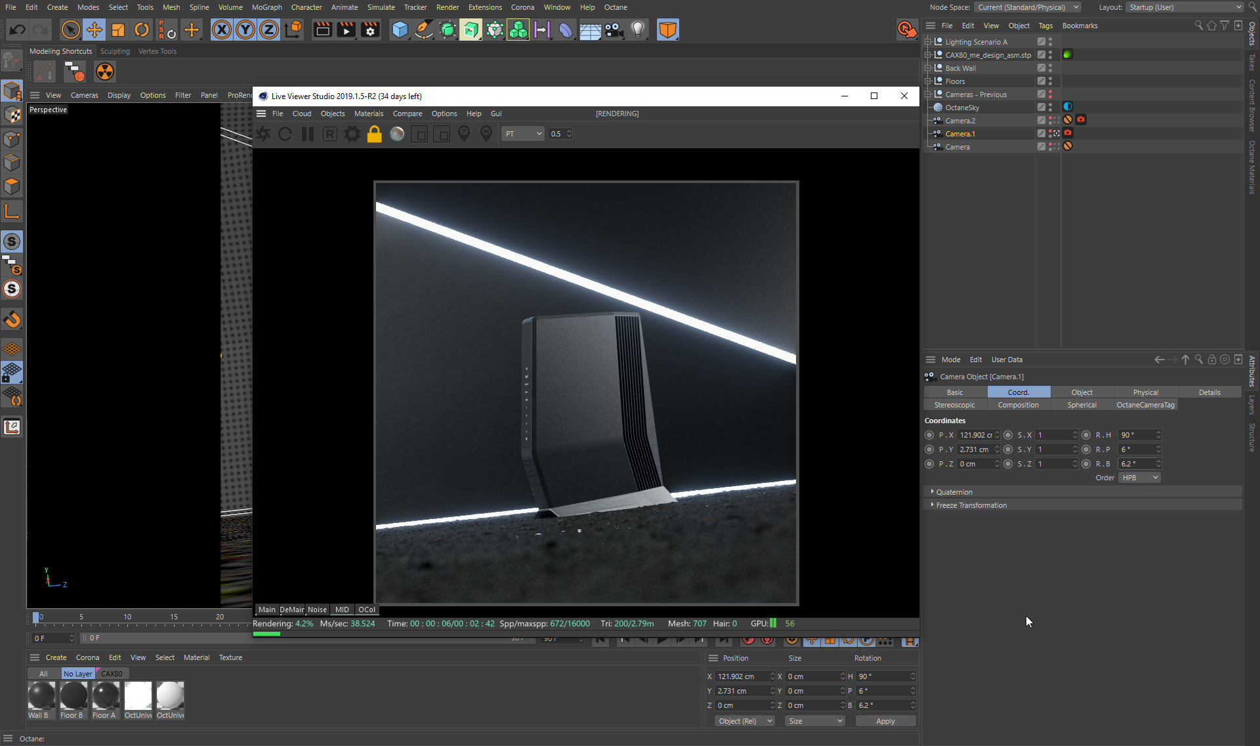Click the Floor B material thumbnail

click(73, 695)
